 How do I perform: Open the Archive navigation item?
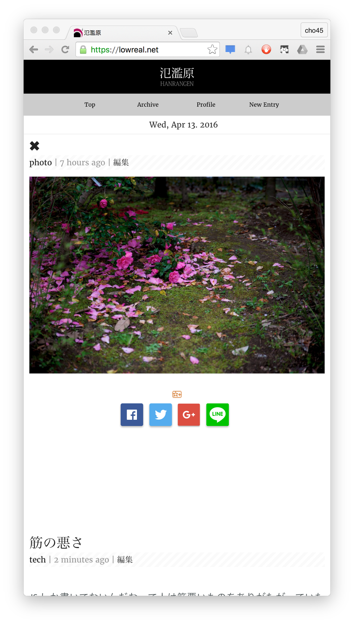pos(148,105)
